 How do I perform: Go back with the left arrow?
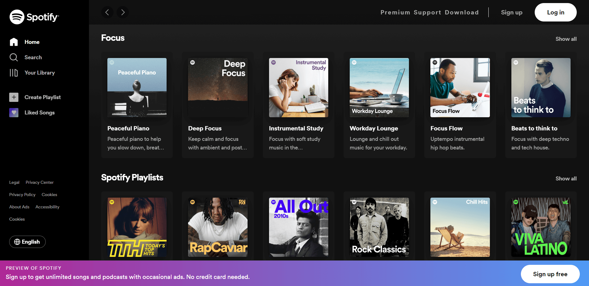pos(107,12)
